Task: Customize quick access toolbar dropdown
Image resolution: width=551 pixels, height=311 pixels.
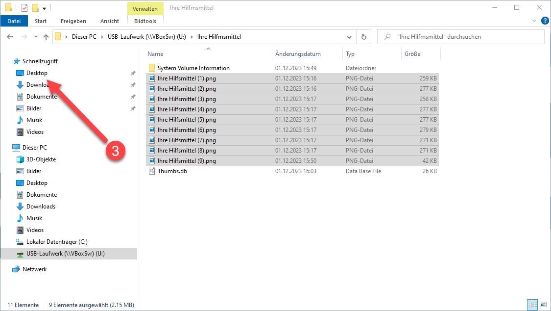Action: click(44, 8)
